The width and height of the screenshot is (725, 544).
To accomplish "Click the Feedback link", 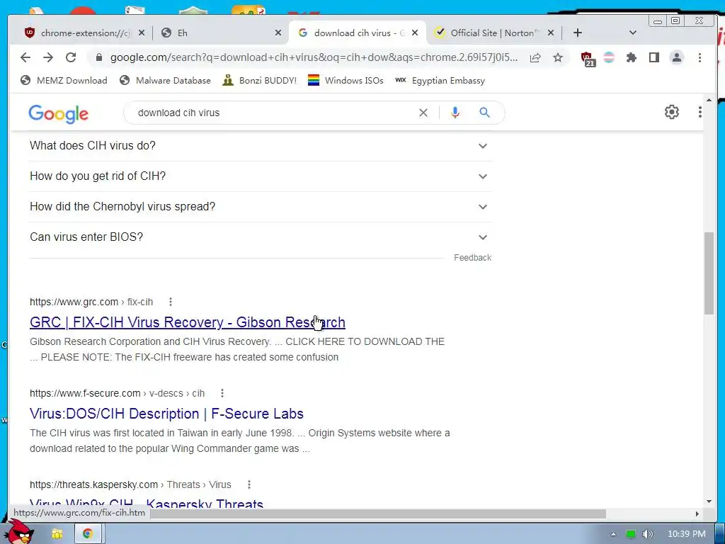I will (472, 258).
